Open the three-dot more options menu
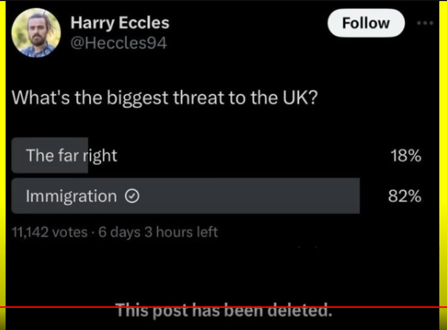The image size is (447, 330). pos(425,23)
